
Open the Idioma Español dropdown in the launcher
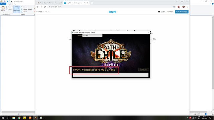[92, 36]
